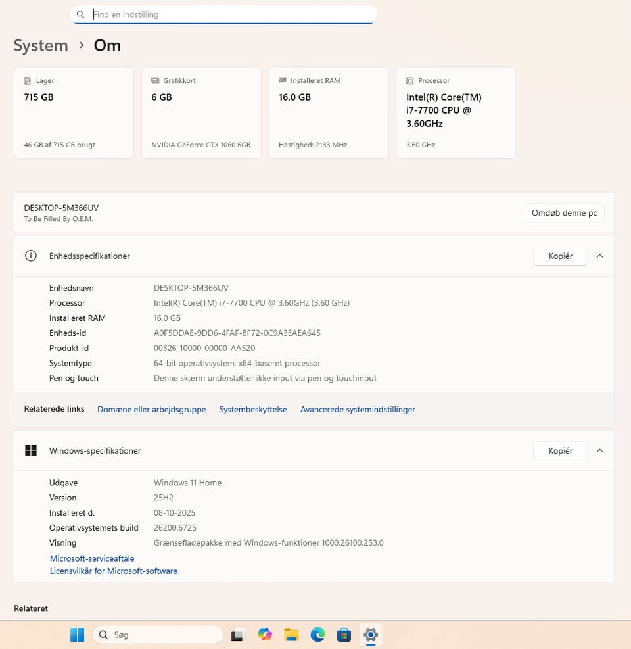Open the Processor i7-7700 card

[456, 113]
